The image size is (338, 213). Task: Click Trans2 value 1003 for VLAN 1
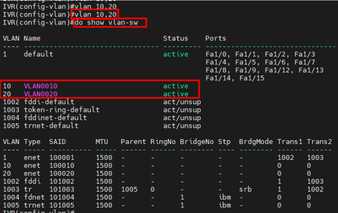(x=315, y=157)
